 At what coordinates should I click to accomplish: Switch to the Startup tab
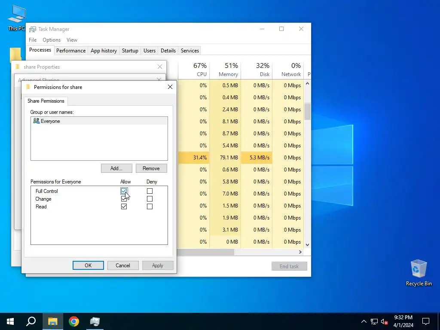click(130, 51)
